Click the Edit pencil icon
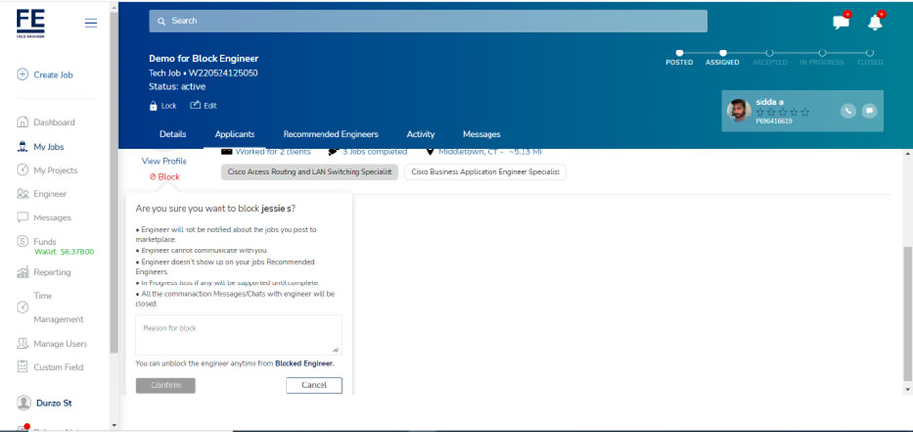This screenshot has width=913, height=432. pos(195,106)
